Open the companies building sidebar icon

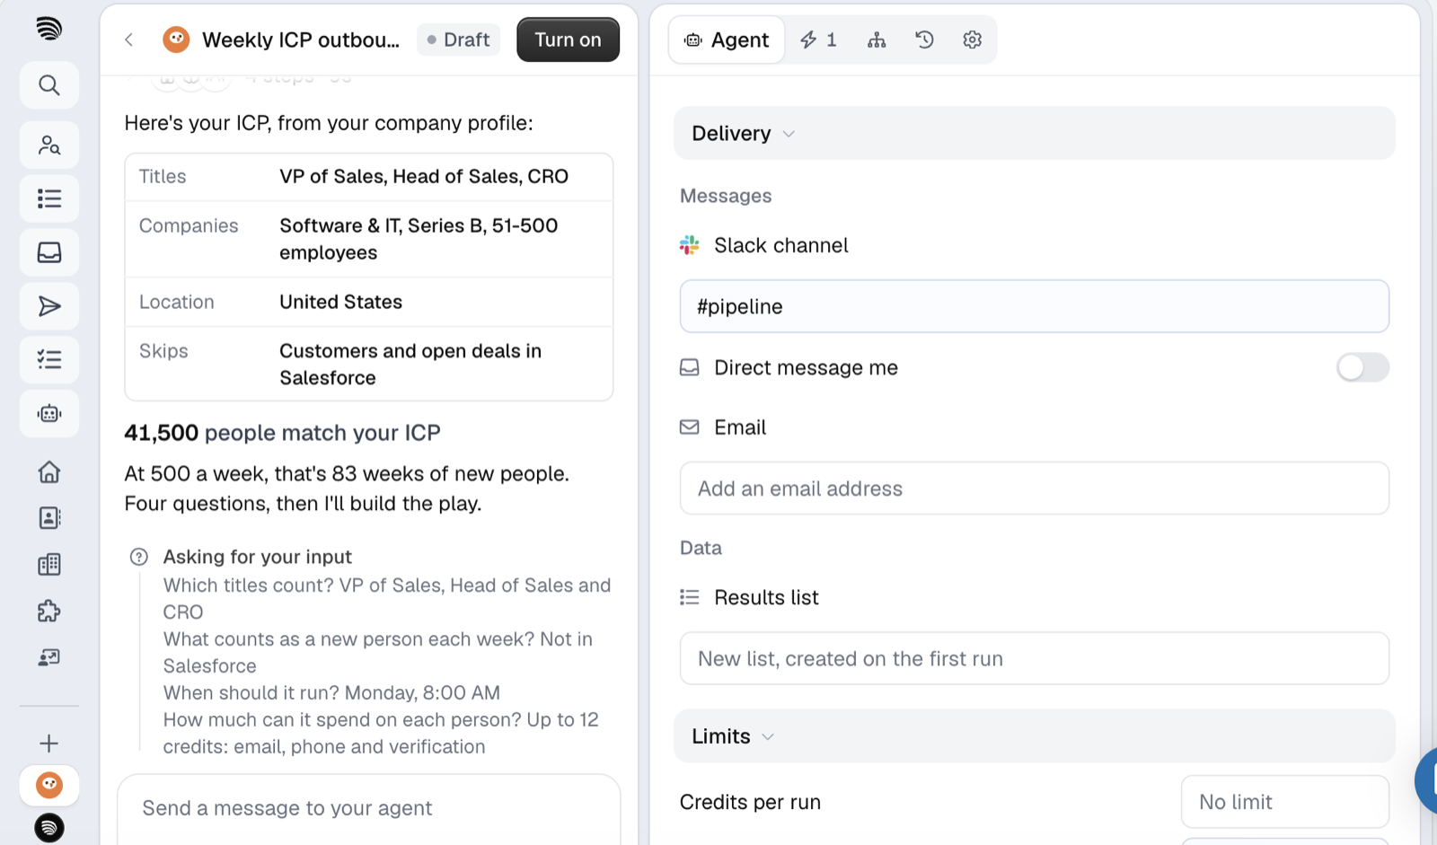coord(49,565)
